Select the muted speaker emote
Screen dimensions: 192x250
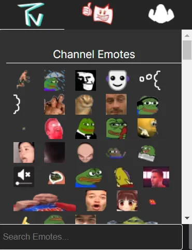pyautogui.click(x=24, y=177)
